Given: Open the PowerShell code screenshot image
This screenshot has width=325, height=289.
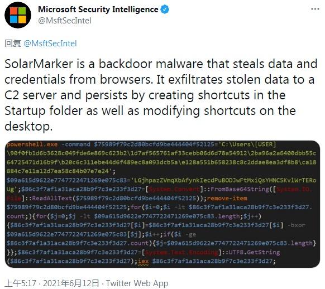Looking at the screenshot, I should pyautogui.click(x=162, y=204).
